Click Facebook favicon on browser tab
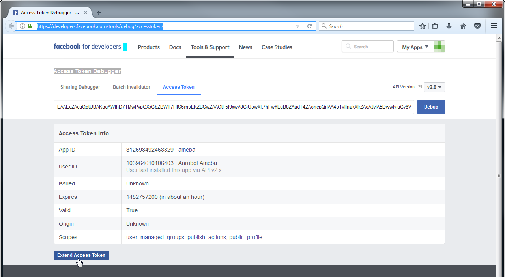 15,13
